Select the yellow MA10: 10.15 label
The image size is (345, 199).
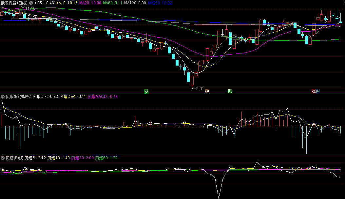[67, 3]
